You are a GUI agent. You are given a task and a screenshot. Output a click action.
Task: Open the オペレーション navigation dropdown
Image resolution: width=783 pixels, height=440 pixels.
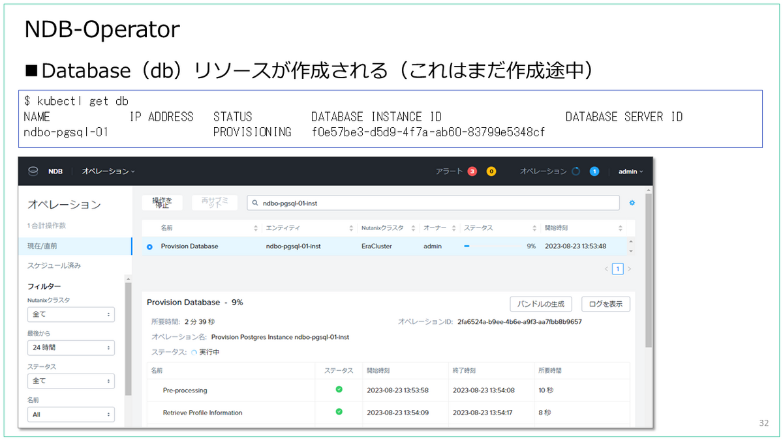108,171
